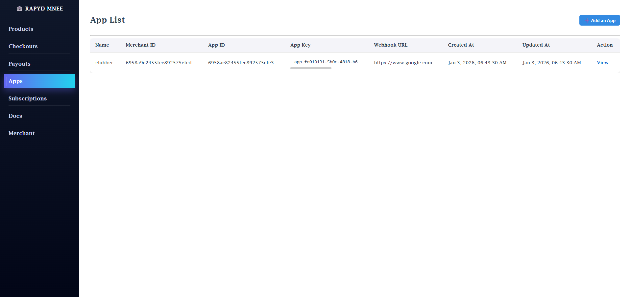Viewport: 631px width, 297px height.
Task: Click the Merchant ID column header
Action: tap(140, 45)
